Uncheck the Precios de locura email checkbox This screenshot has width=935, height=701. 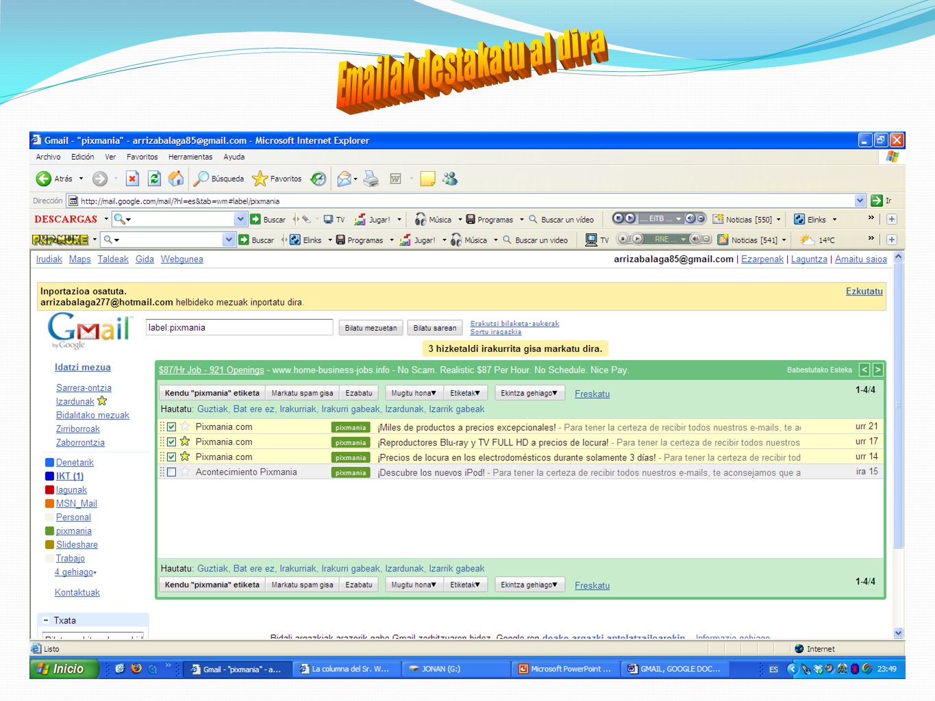coord(171,457)
